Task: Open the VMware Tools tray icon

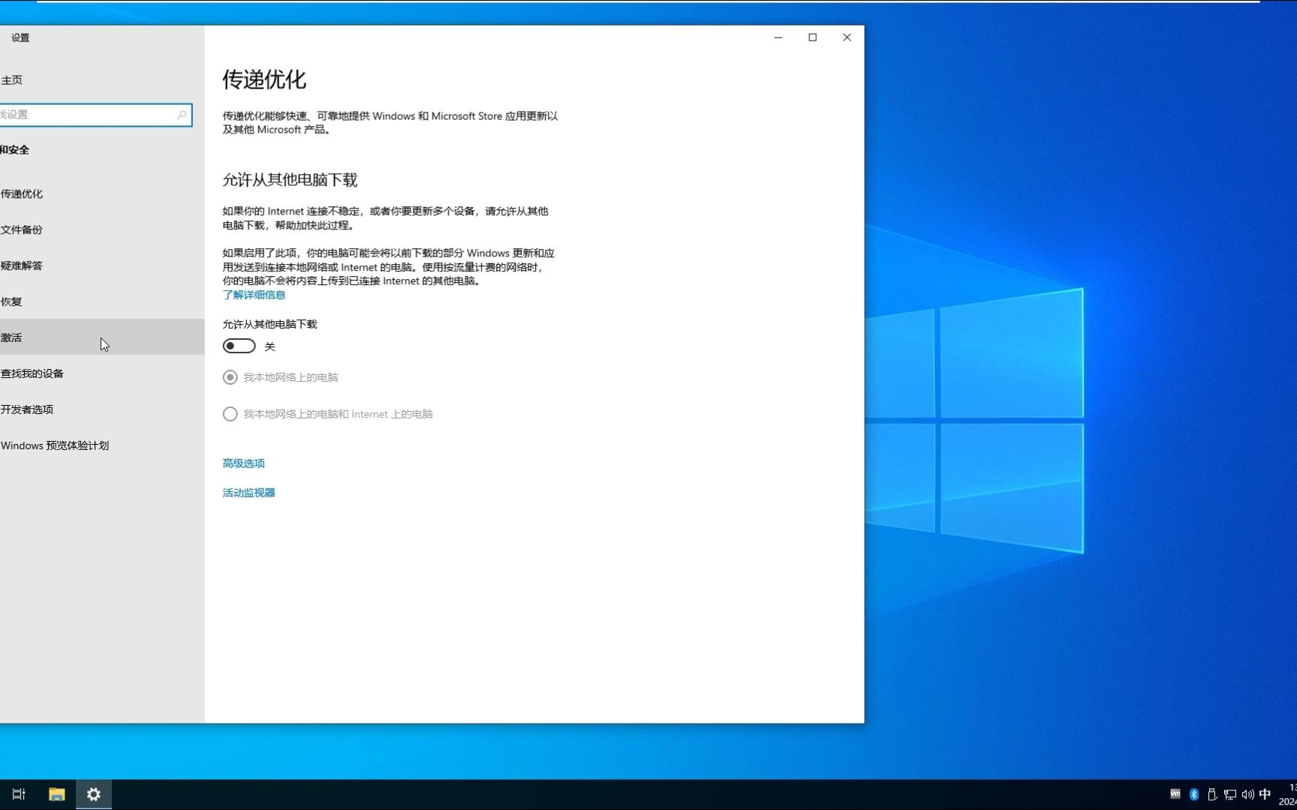Action: coord(1175,794)
